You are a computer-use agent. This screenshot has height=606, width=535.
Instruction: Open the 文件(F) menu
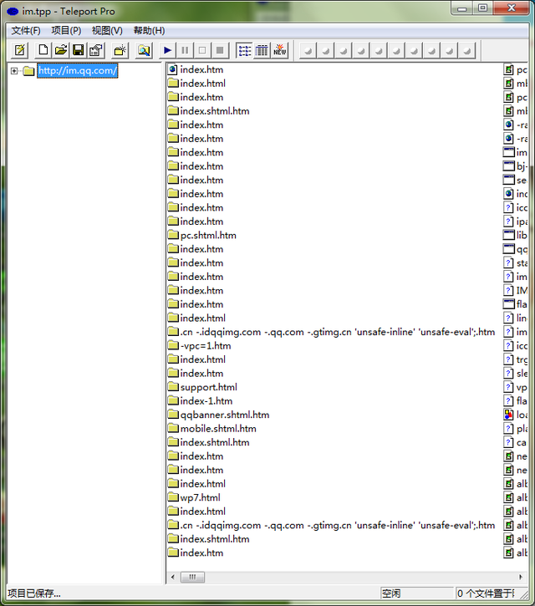26,31
